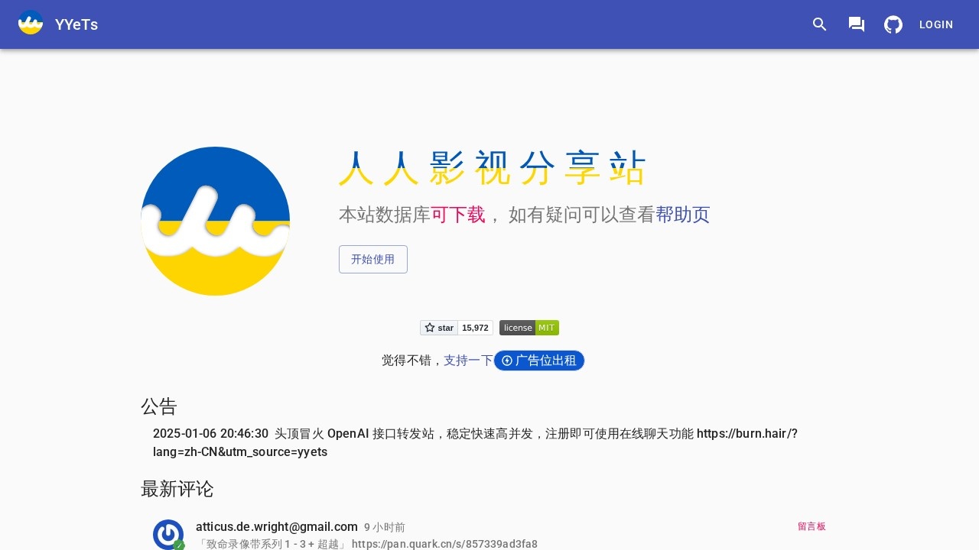979x550 pixels.
Task: Open the 留言板 message board link
Action: coord(811,526)
